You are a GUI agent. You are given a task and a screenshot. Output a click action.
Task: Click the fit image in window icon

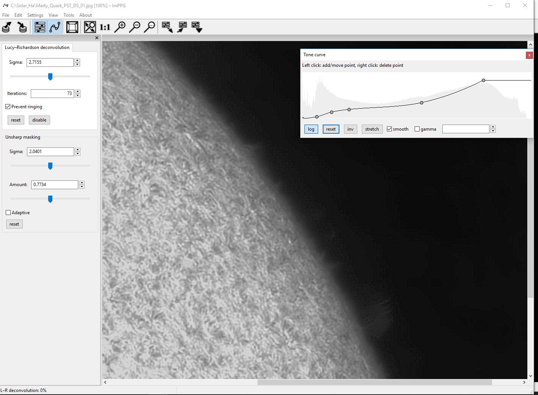tap(90, 27)
